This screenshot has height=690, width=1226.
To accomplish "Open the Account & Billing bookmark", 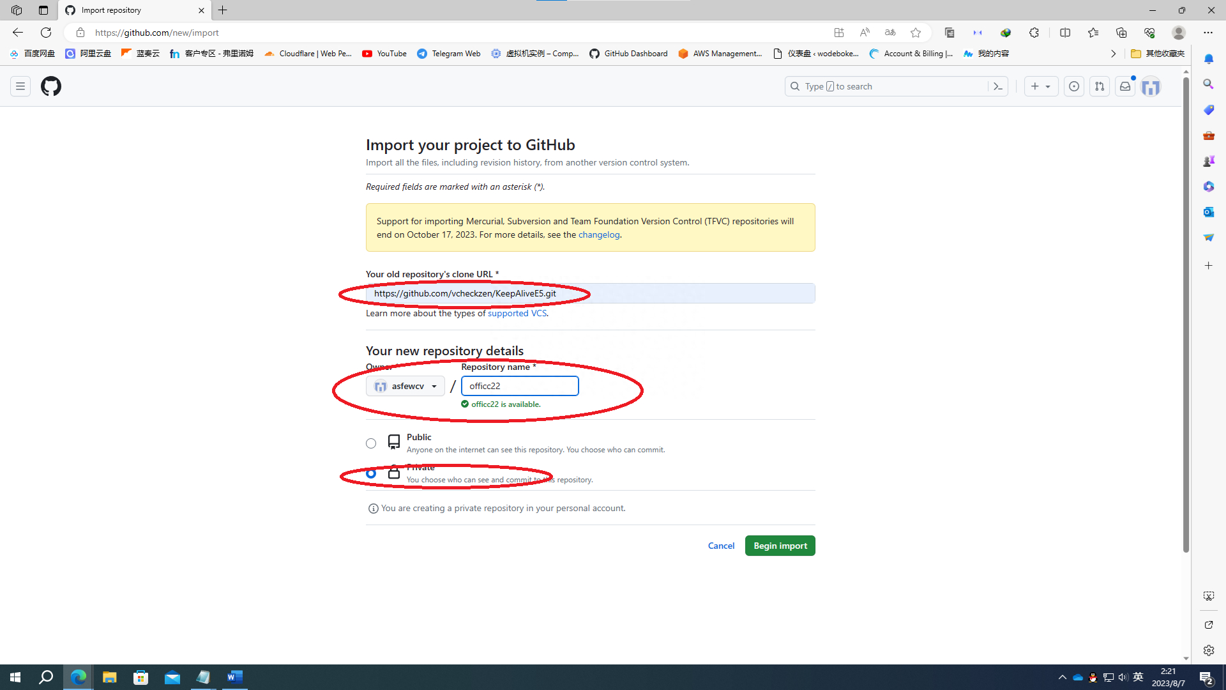I will coord(911,54).
